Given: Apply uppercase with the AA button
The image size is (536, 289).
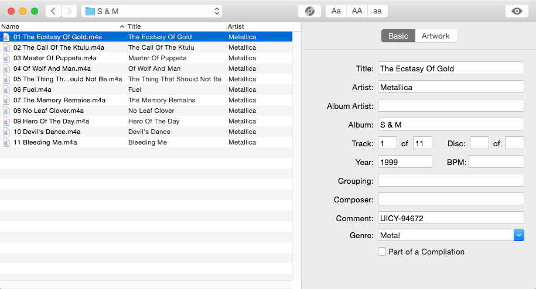Looking at the screenshot, I should (x=357, y=11).
